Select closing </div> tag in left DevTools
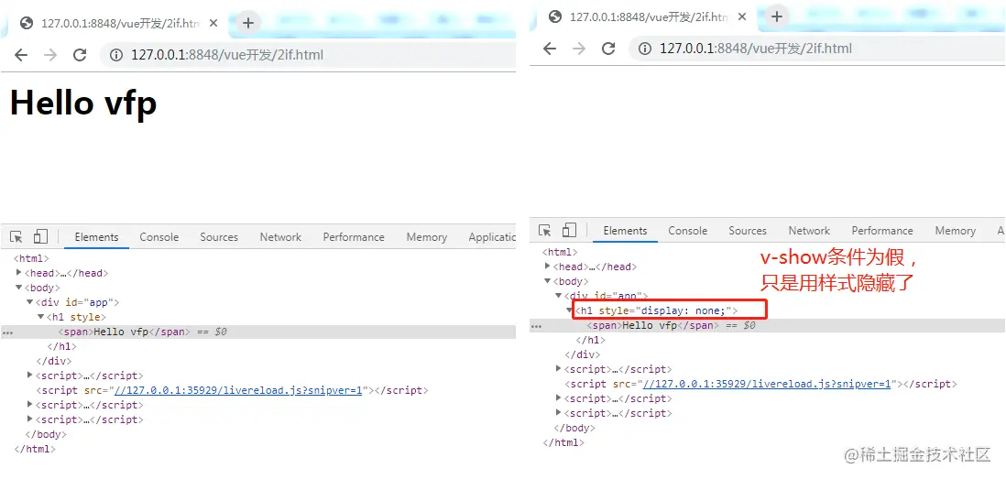This screenshot has height=479, width=1006. coord(54,361)
